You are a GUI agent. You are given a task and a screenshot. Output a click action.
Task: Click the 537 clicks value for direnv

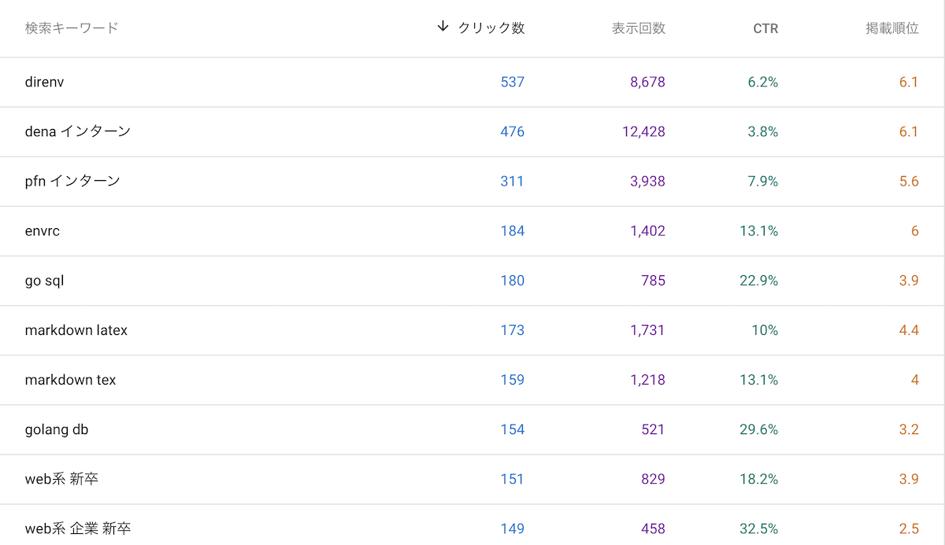tap(512, 82)
